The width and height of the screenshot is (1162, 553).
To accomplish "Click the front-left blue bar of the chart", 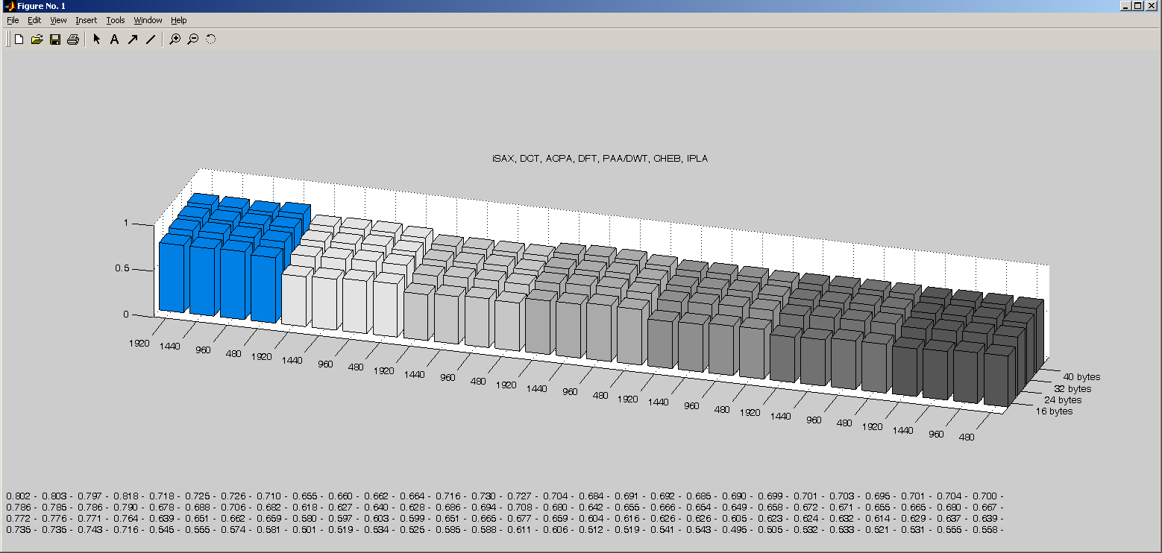I will pos(172,276).
